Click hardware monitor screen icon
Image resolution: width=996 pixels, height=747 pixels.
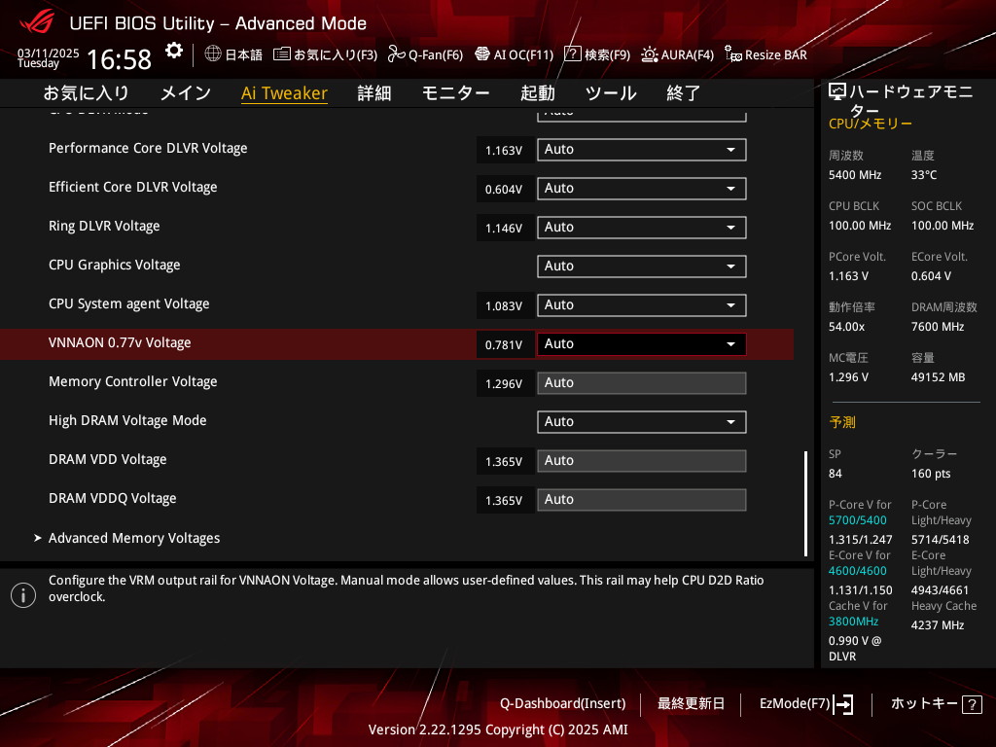coord(837,92)
